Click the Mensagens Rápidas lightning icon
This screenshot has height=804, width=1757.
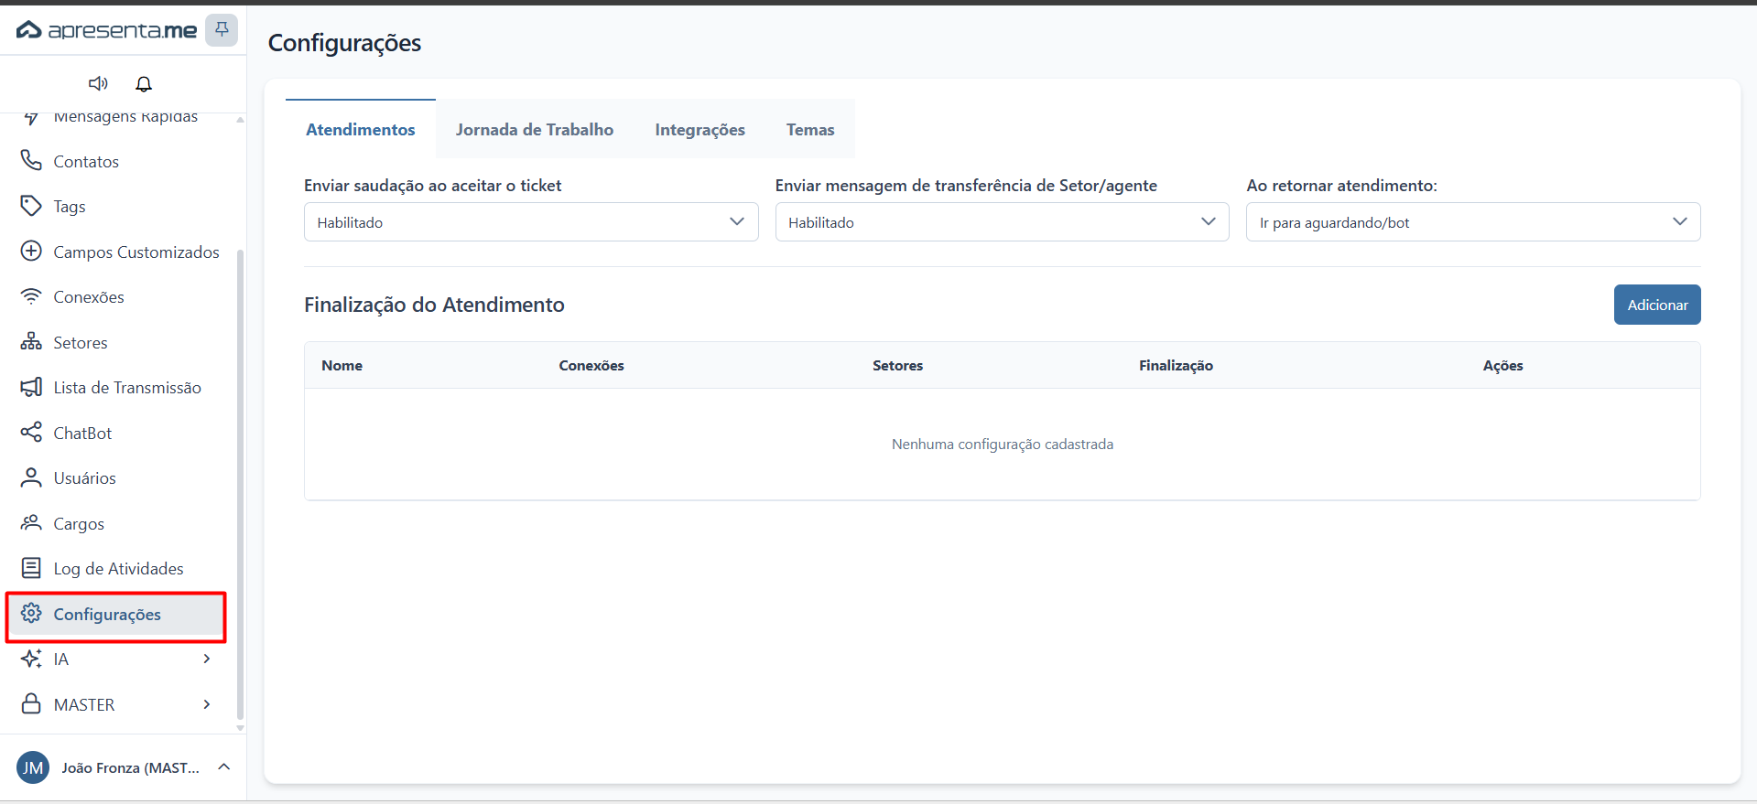tap(31, 116)
